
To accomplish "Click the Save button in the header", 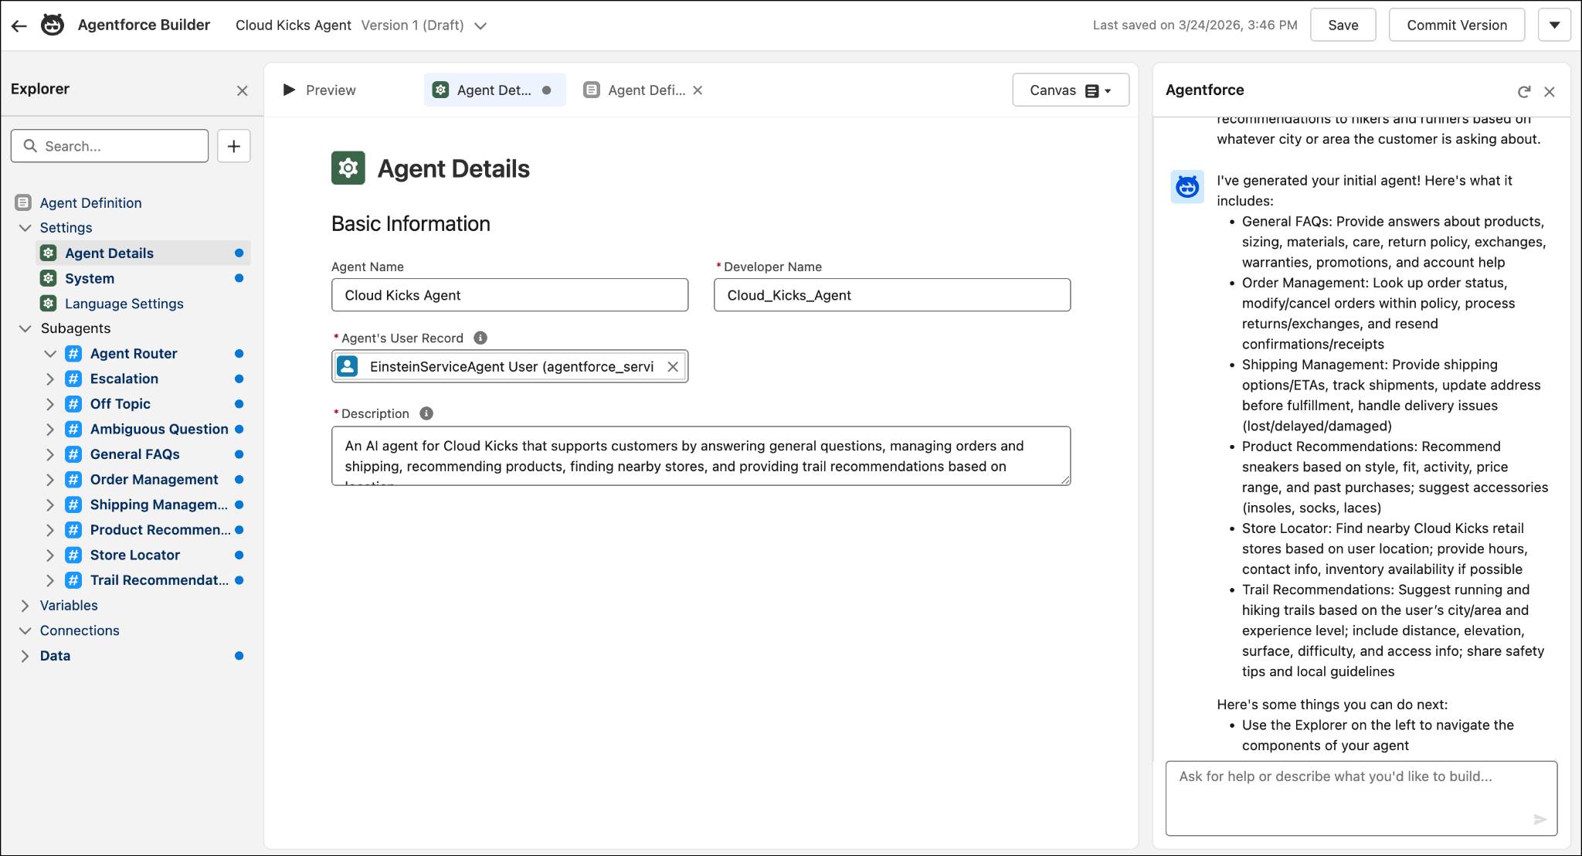I will pos(1343,24).
